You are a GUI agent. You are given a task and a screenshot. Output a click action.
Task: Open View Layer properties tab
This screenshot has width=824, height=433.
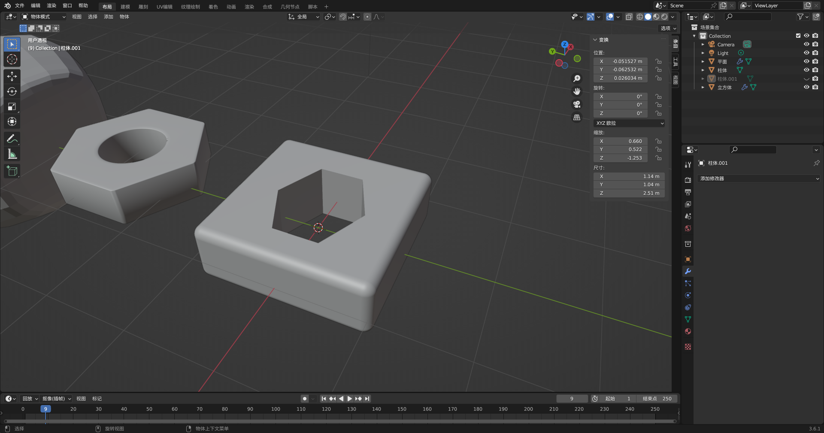pos(688,204)
